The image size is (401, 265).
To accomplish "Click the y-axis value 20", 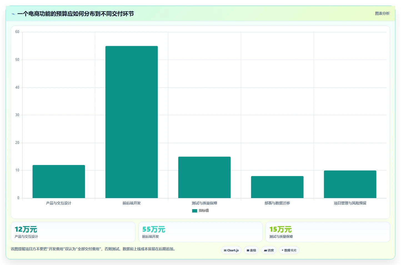I will pyautogui.click(x=17, y=143).
